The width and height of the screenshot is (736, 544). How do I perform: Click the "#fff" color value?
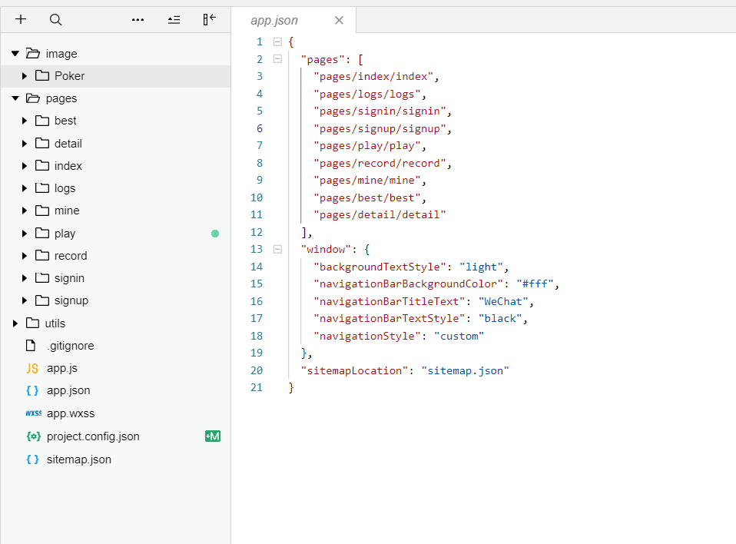click(x=535, y=284)
